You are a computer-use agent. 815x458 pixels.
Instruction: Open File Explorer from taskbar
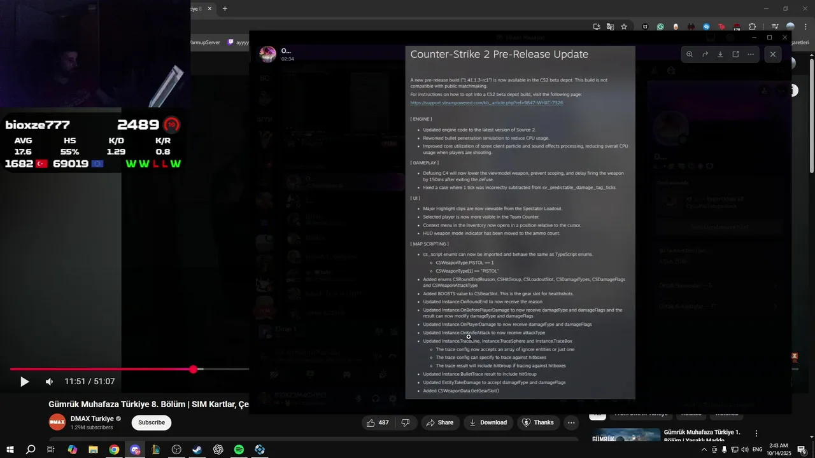[x=93, y=450]
